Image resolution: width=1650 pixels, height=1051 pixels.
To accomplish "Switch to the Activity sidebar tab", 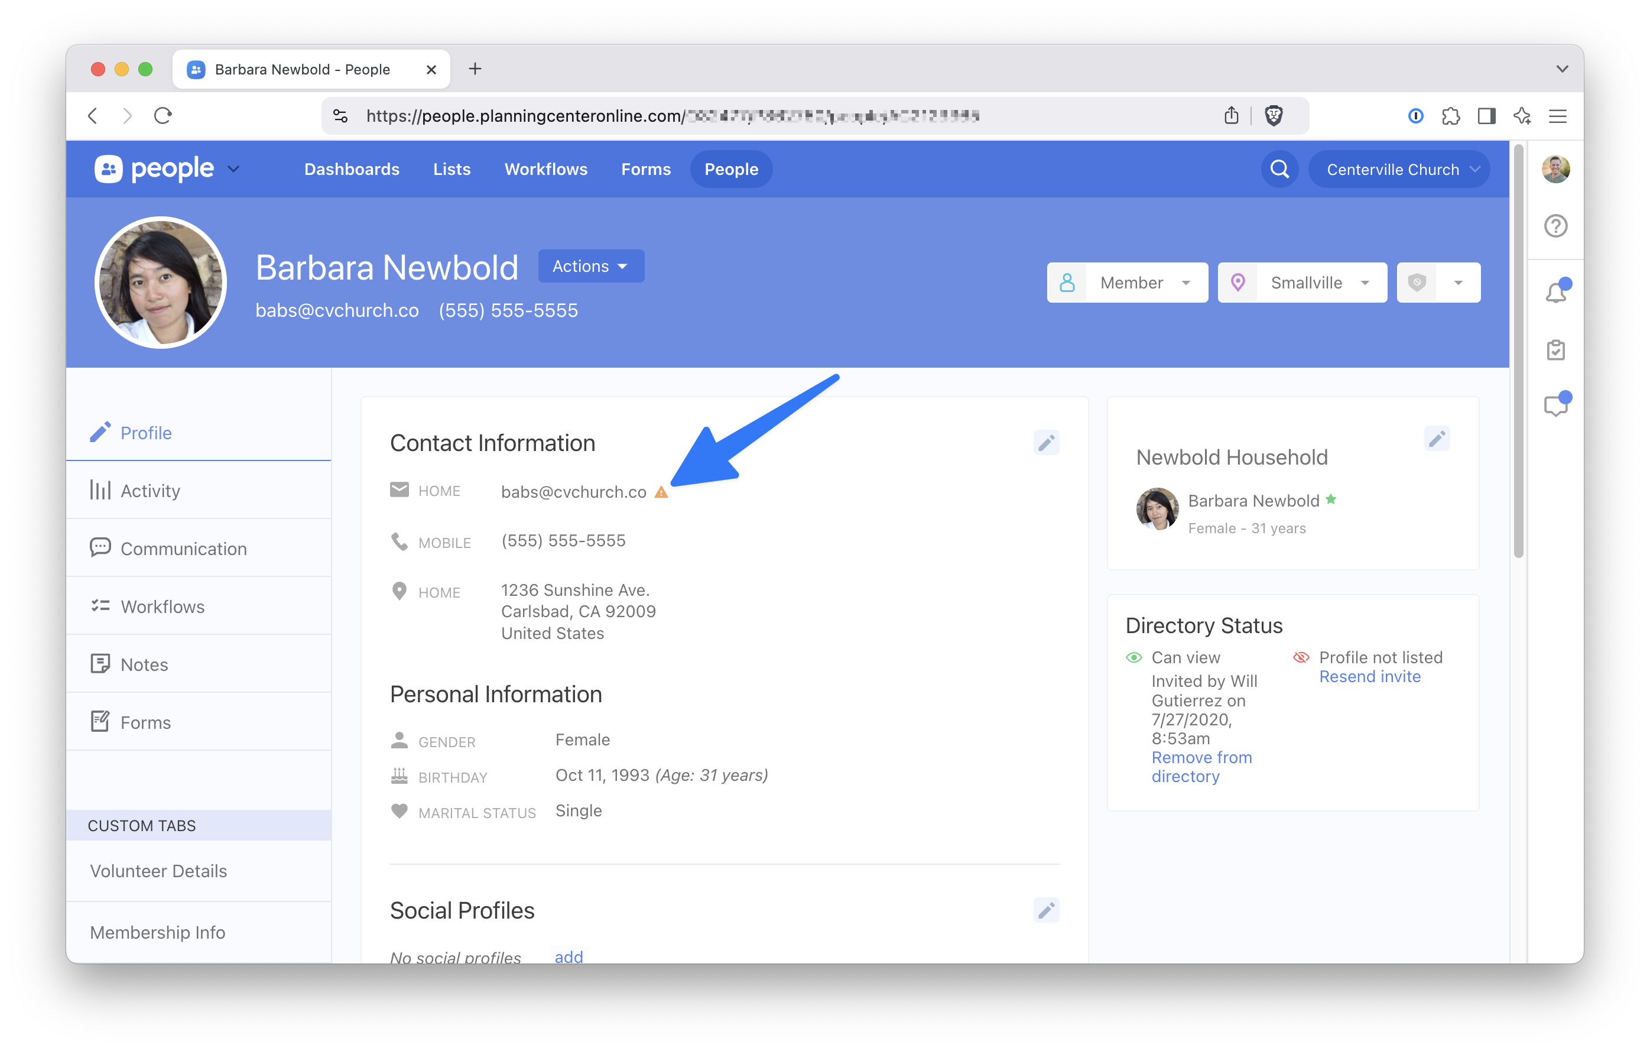I will (150, 491).
